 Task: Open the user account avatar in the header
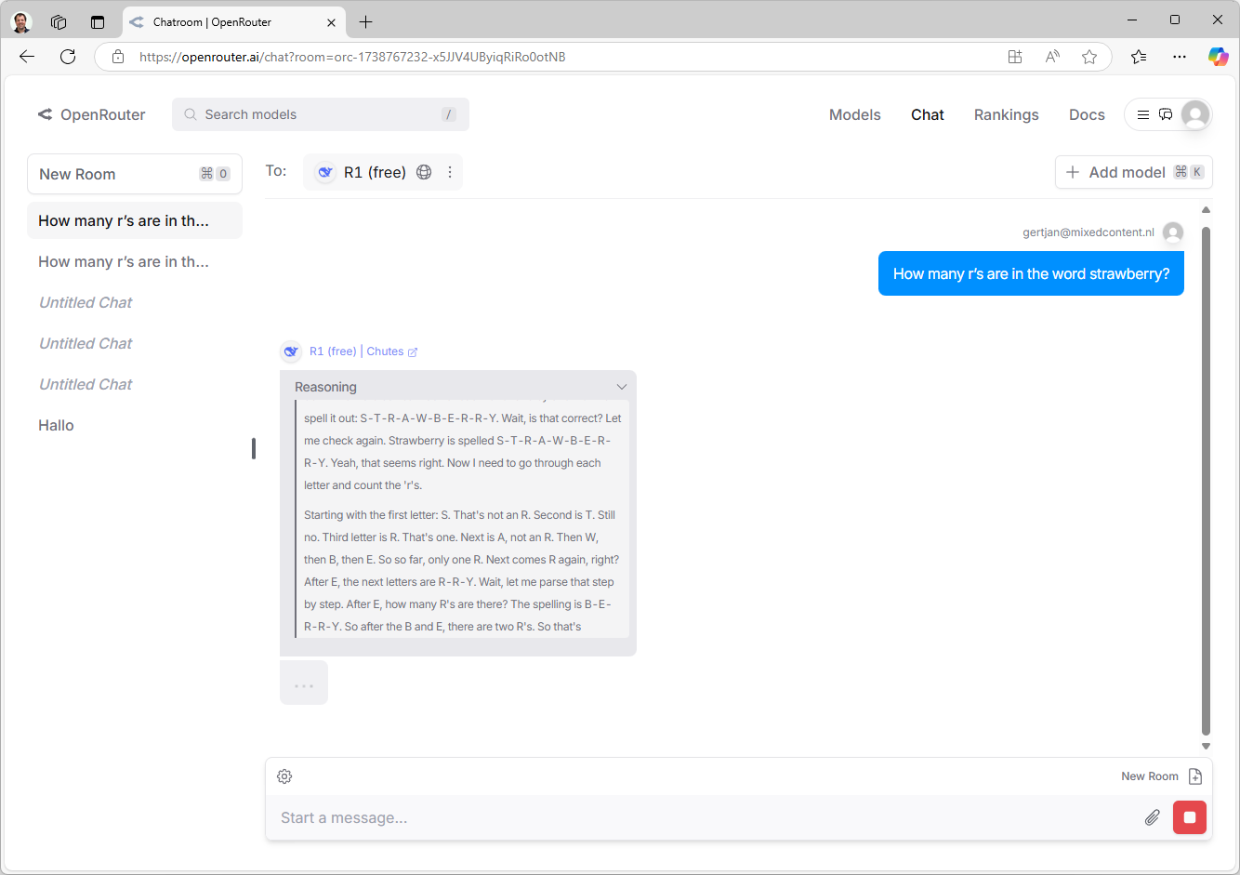point(1195,114)
